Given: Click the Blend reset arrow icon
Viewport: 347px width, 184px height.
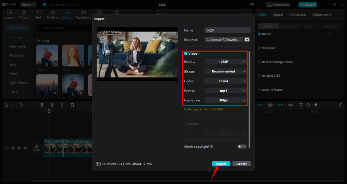Looking at the screenshot, I should coord(330,34).
